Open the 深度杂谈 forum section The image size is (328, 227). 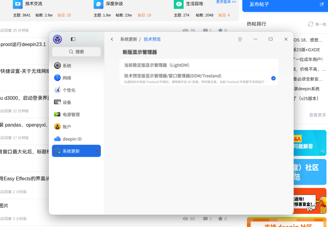(x=114, y=4)
